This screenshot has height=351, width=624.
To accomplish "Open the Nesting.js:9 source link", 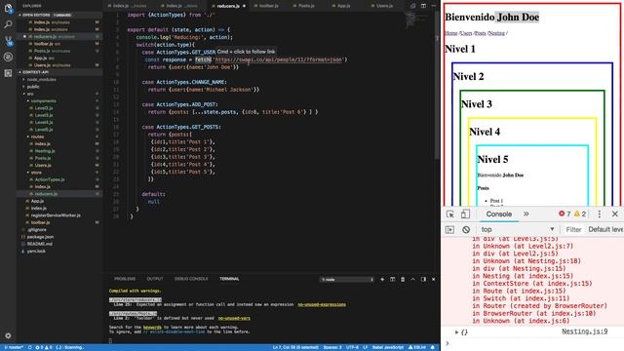I will (585, 331).
